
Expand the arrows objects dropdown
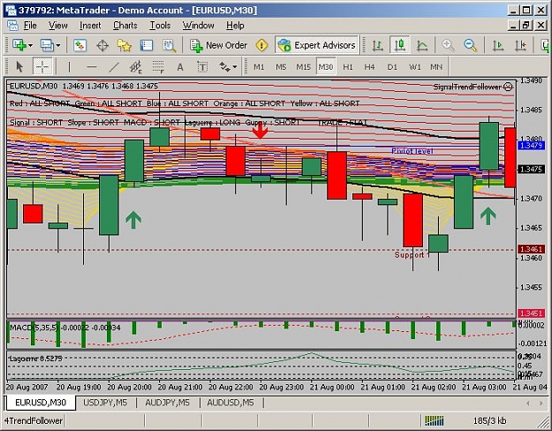pyautogui.click(x=235, y=66)
